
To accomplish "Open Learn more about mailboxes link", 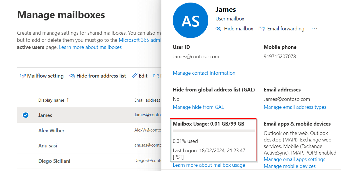I will 90,47.
